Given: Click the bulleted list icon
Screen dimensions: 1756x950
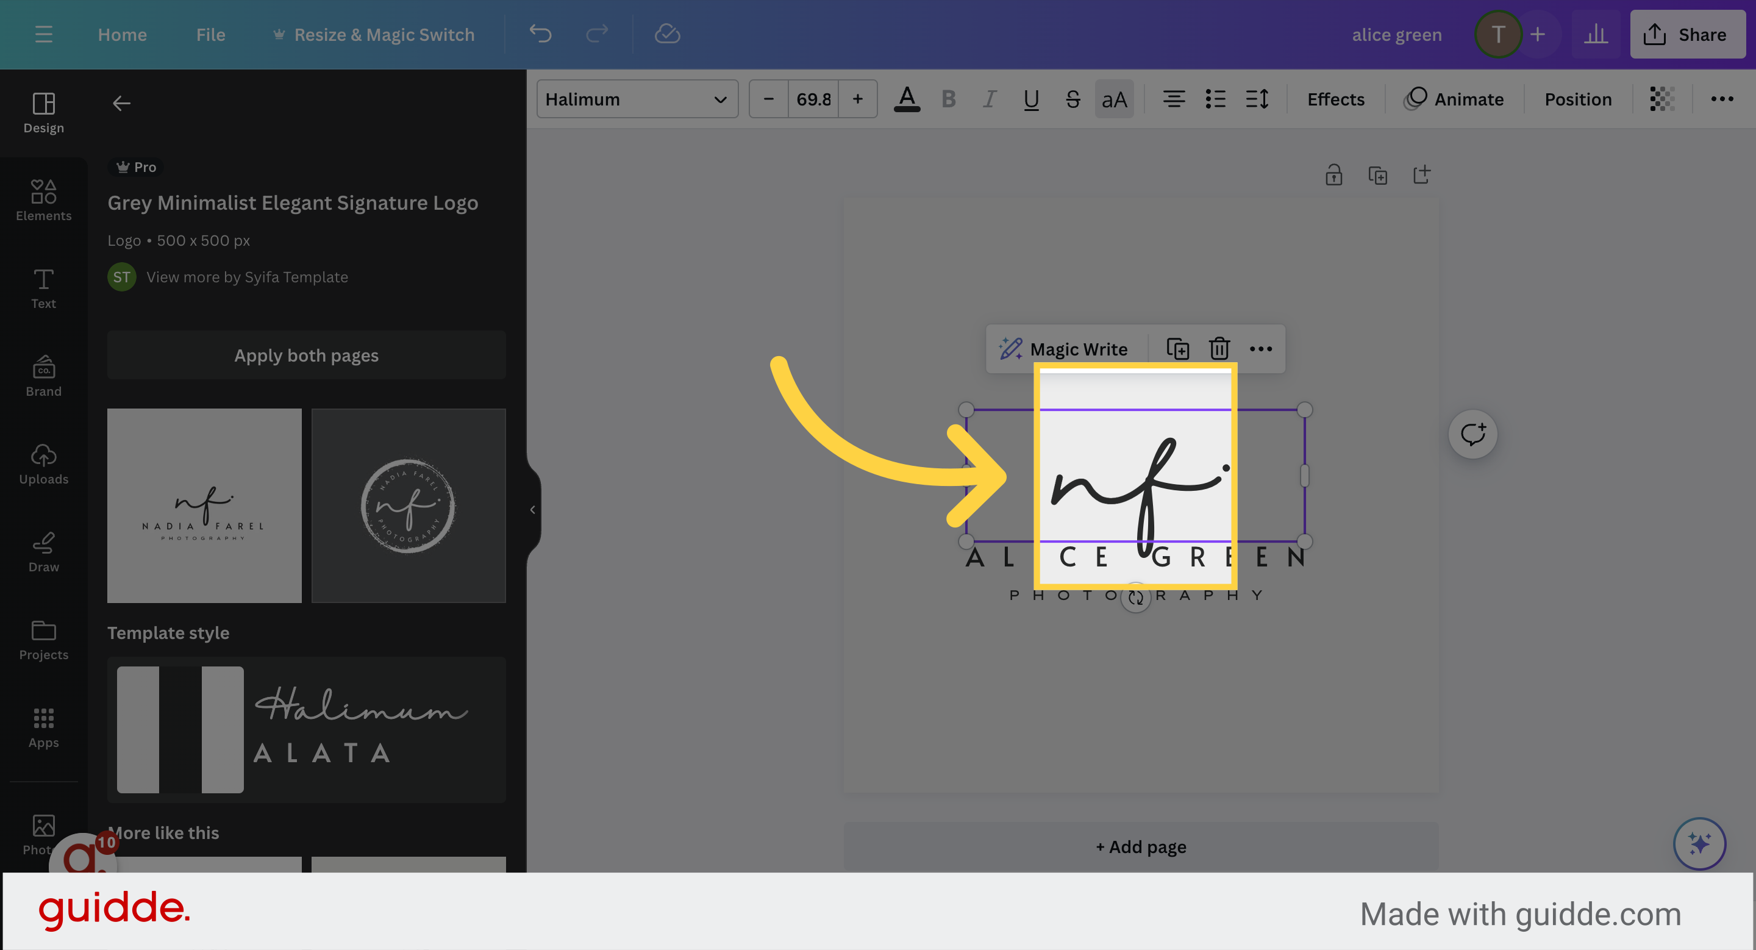Looking at the screenshot, I should [x=1215, y=99].
